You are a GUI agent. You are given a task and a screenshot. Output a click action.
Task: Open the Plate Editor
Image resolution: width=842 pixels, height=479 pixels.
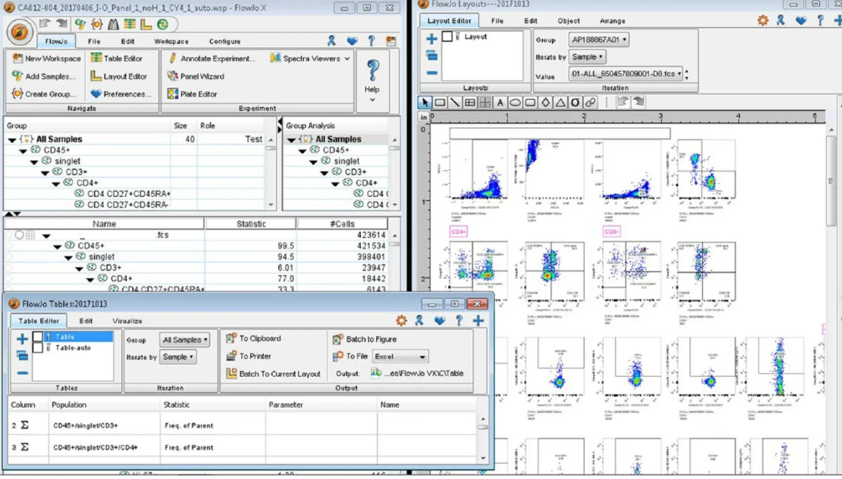[192, 94]
